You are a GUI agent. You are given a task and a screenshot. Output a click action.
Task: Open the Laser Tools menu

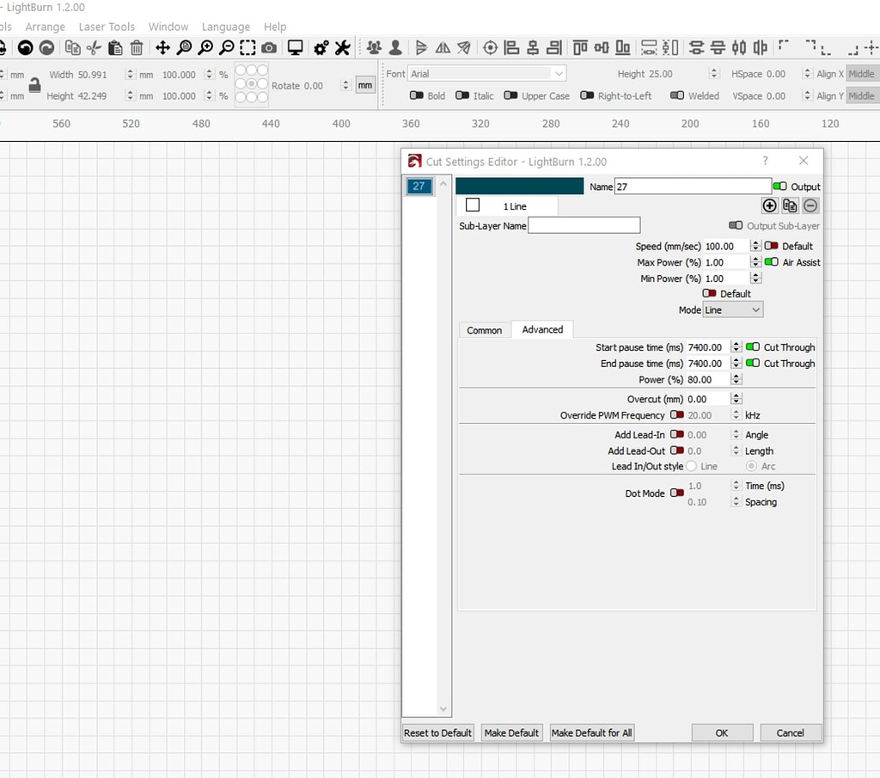click(107, 27)
